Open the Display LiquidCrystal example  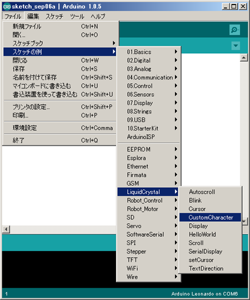[x=210, y=226]
